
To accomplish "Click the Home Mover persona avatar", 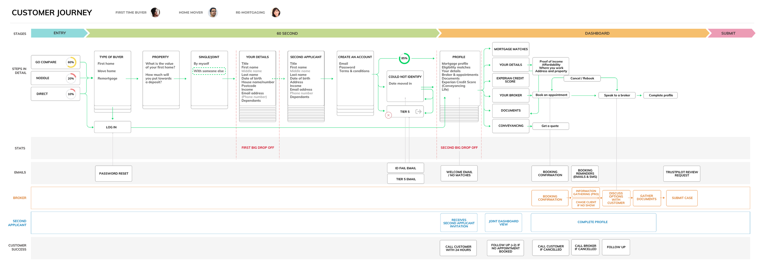I will 213,12.
